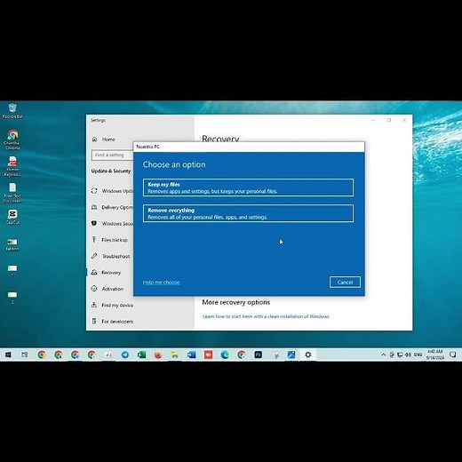Open Photoshop from the taskbar
The height and width of the screenshot is (462, 462).
(x=258, y=354)
